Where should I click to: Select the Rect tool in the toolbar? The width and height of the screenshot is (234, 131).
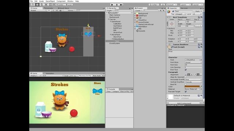pyautogui.click(x=50, y=5)
